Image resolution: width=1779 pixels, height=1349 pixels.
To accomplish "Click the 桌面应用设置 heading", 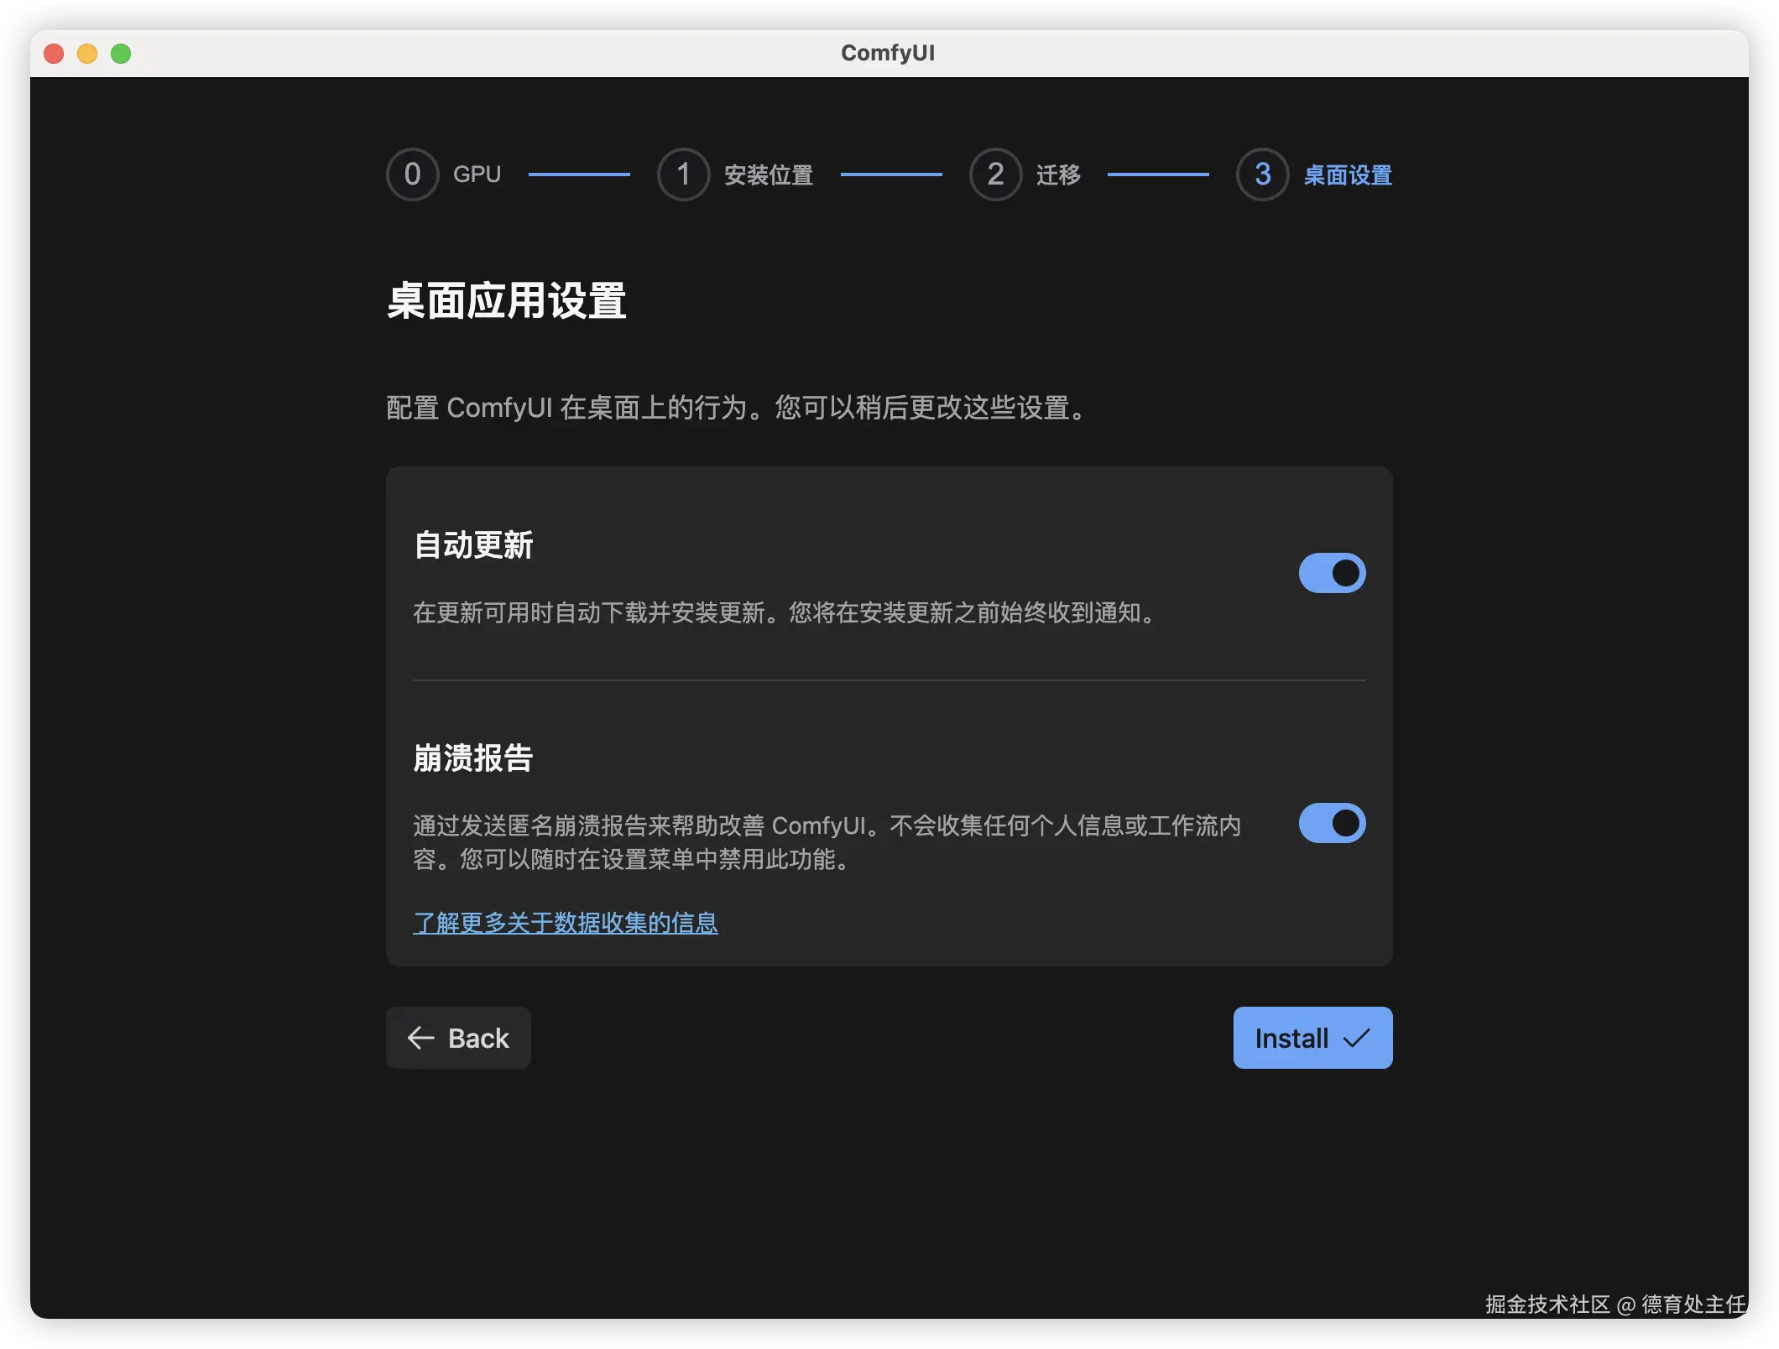I will point(506,300).
